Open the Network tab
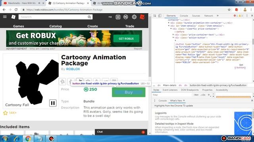This screenshot has height=142, width=254. (x=208, y=16)
